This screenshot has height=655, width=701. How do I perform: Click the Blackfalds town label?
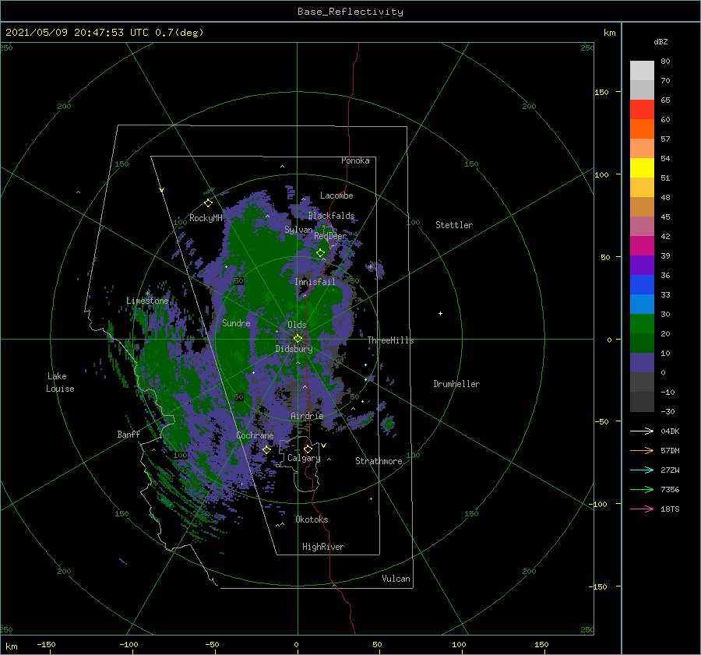(331, 216)
